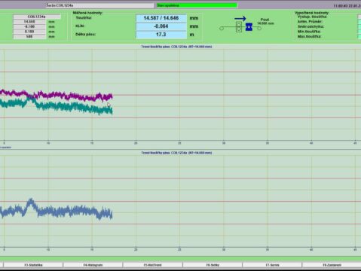Click the roll stand box icon

click(239, 27)
